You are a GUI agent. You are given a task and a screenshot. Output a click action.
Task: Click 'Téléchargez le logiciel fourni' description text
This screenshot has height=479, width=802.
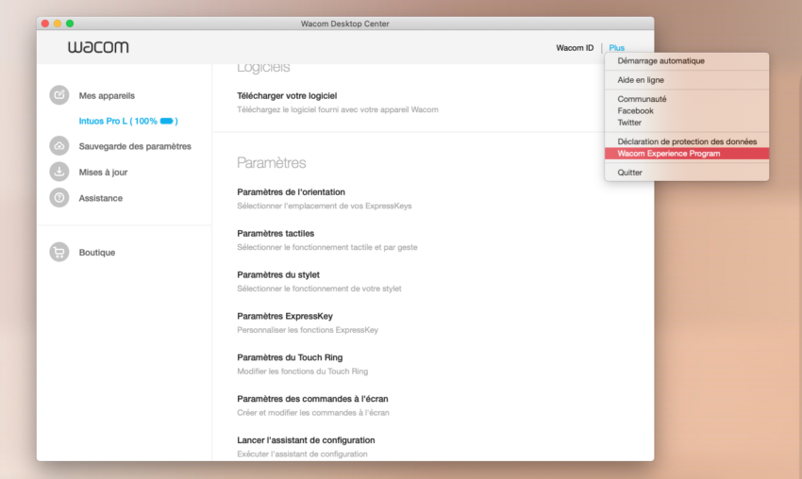(x=338, y=109)
